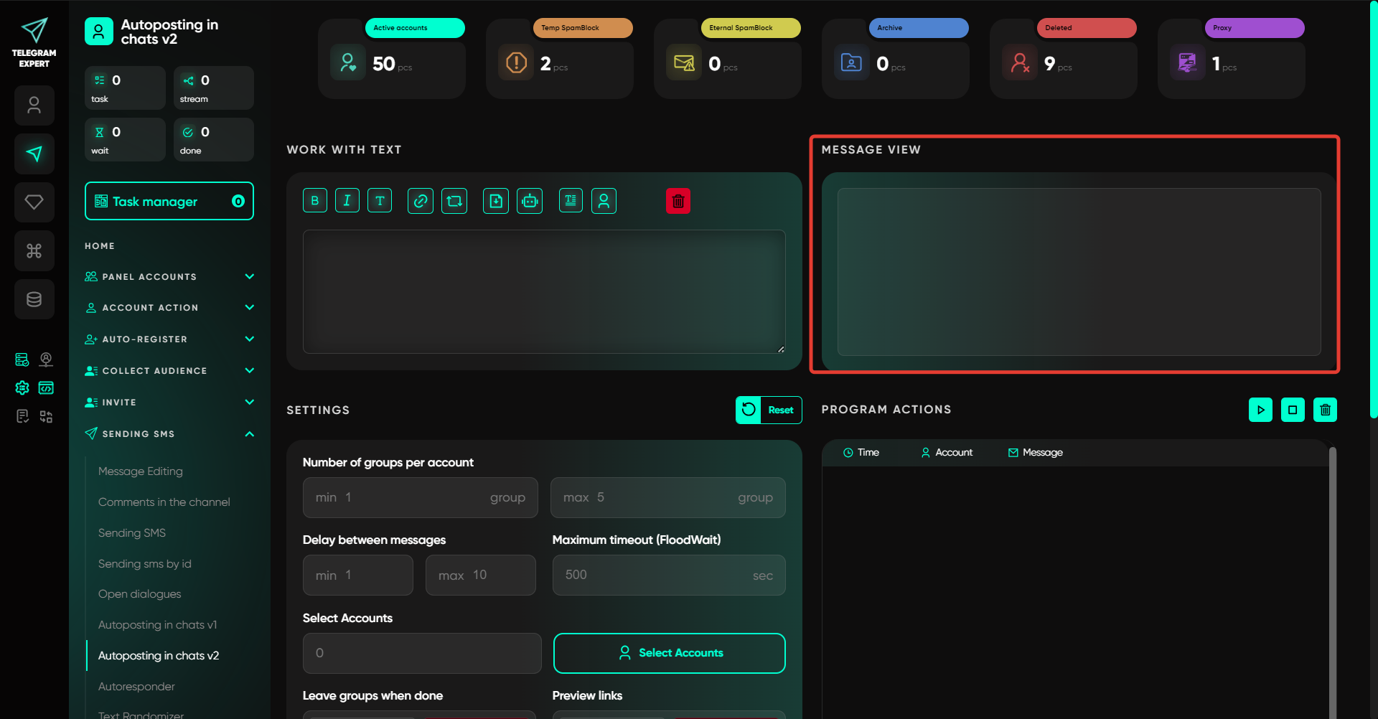Clear program actions with the trash icon

tap(1325, 410)
